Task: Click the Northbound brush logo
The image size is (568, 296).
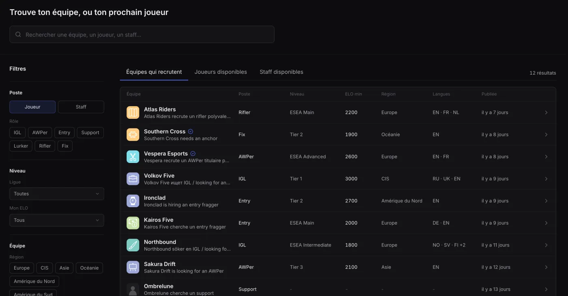Action: tap(133, 245)
